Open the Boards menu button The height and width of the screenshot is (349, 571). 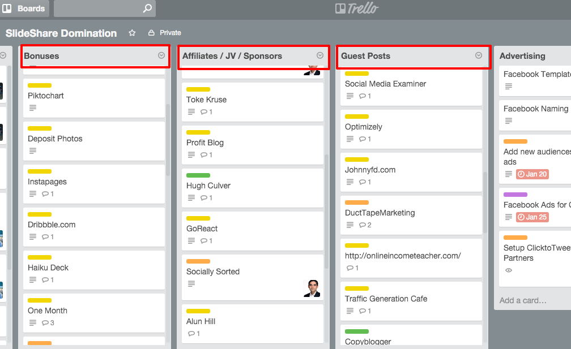[24, 8]
